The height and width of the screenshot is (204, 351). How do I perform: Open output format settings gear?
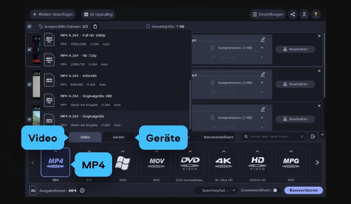[x=82, y=191]
